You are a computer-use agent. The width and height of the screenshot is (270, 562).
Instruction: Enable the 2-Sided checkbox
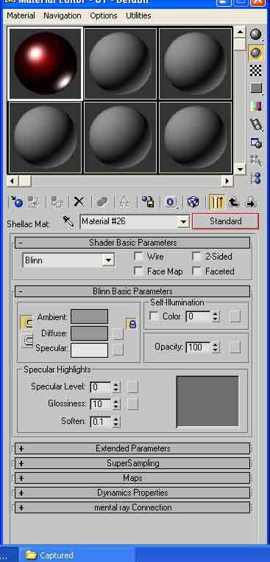pos(196,257)
